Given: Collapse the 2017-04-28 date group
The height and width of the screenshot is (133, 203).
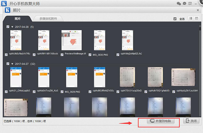Looking at the screenshot, I should (12, 27).
